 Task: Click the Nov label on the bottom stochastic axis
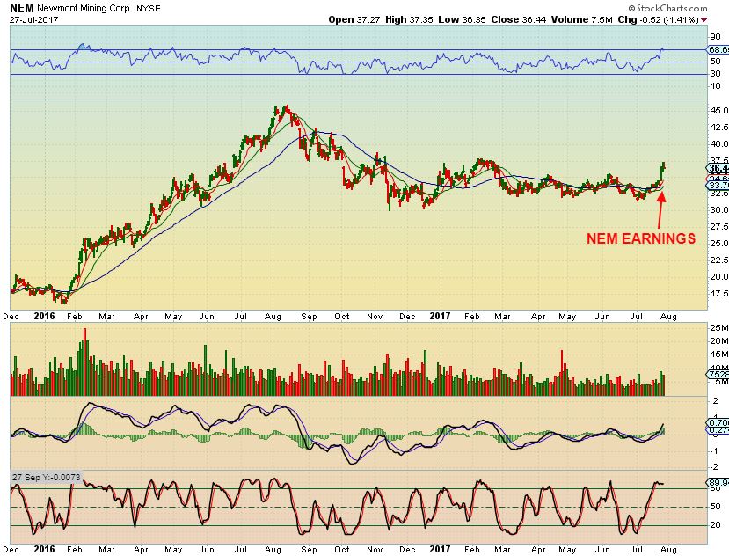click(x=375, y=550)
